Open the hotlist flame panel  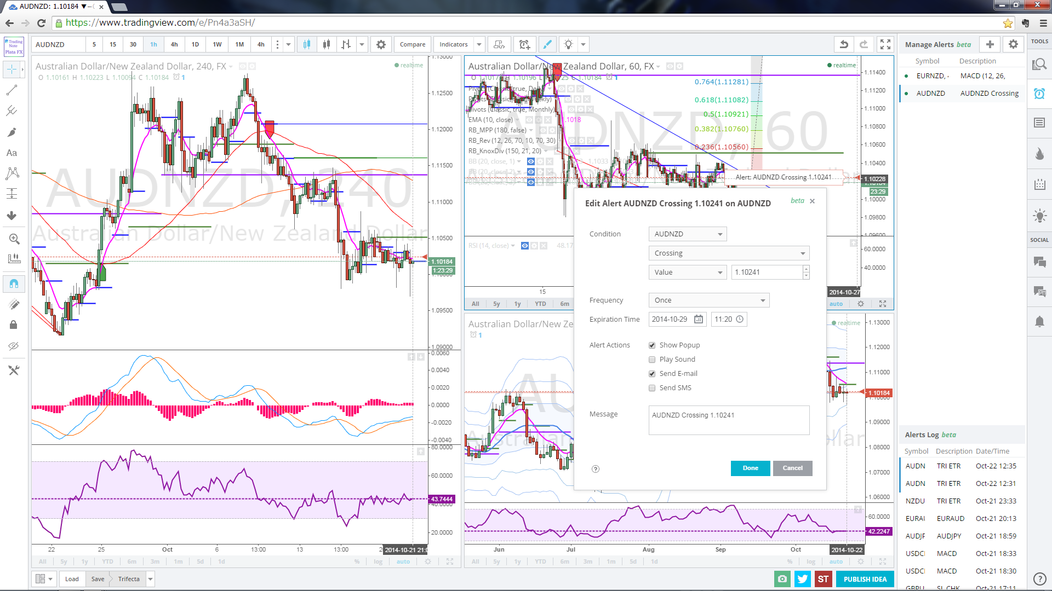(1039, 154)
